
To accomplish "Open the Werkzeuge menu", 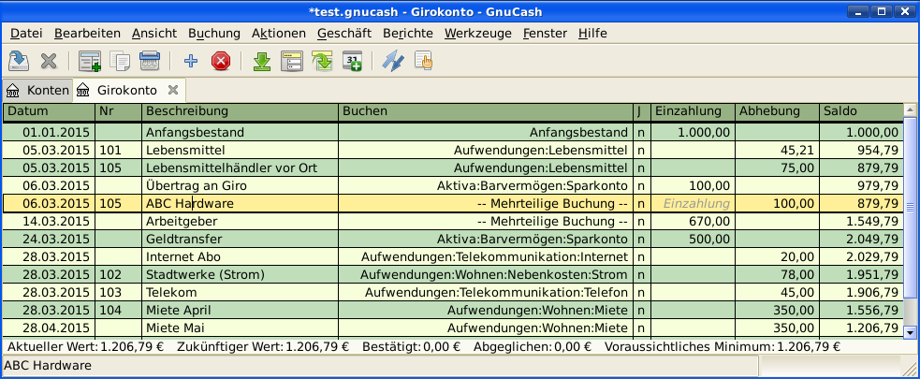I will click(x=478, y=33).
